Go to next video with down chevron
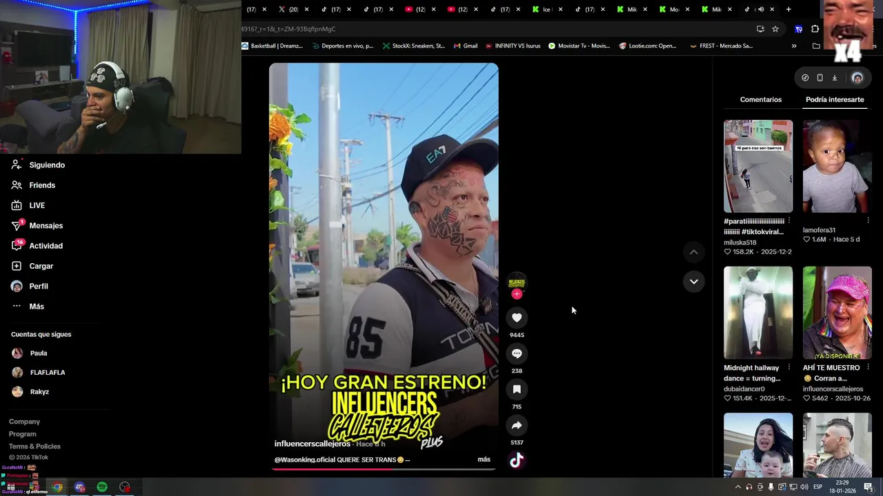This screenshot has height=496, width=883. pyautogui.click(x=694, y=281)
